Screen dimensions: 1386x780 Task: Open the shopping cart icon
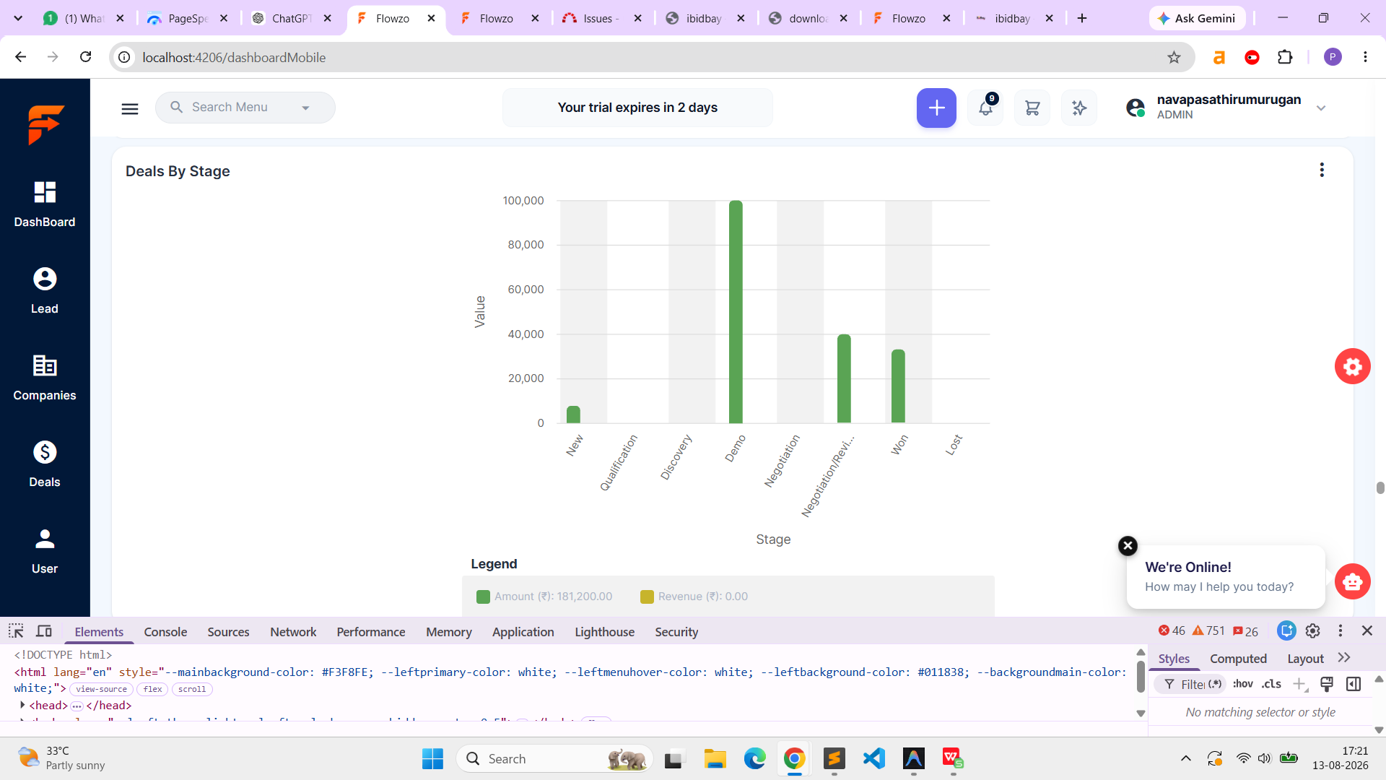[x=1032, y=108]
